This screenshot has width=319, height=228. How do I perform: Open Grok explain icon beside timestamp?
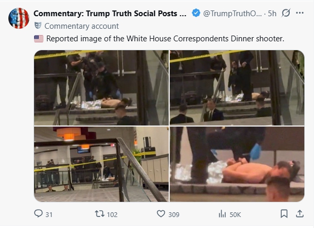(286, 13)
